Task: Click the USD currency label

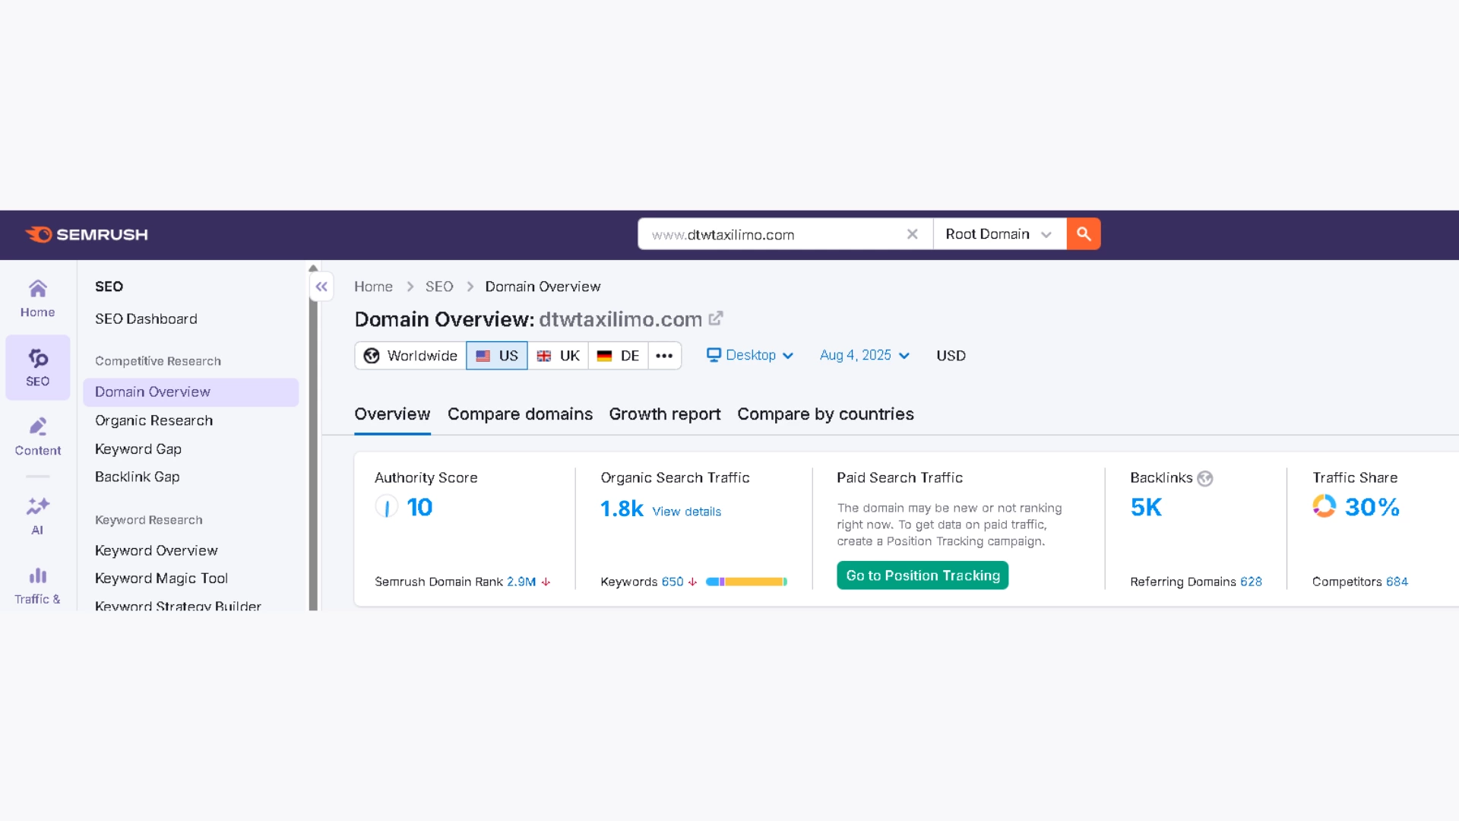Action: 951,356
